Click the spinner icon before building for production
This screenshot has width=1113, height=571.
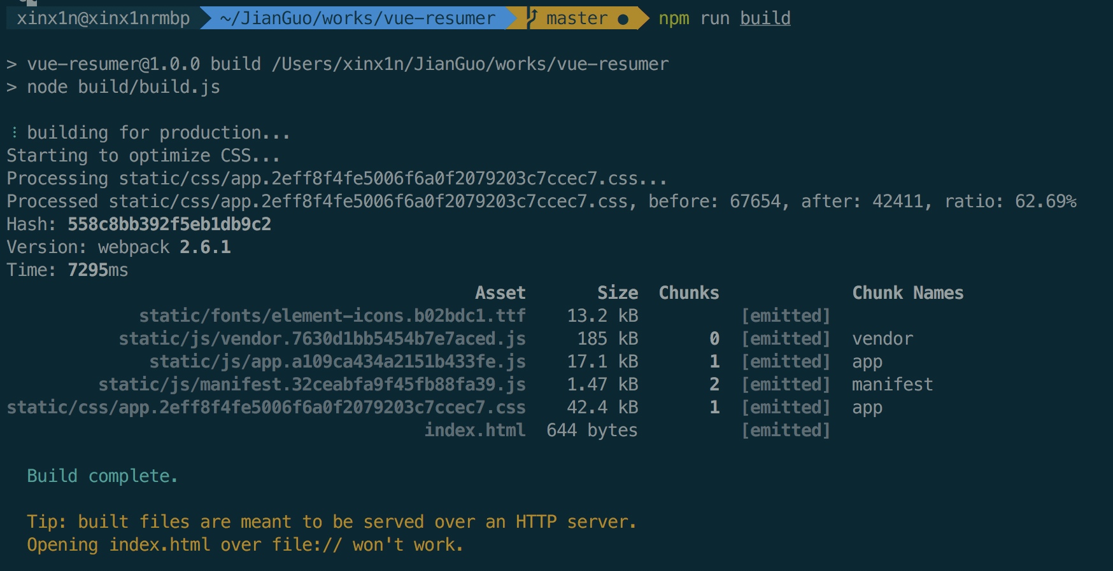[14, 132]
